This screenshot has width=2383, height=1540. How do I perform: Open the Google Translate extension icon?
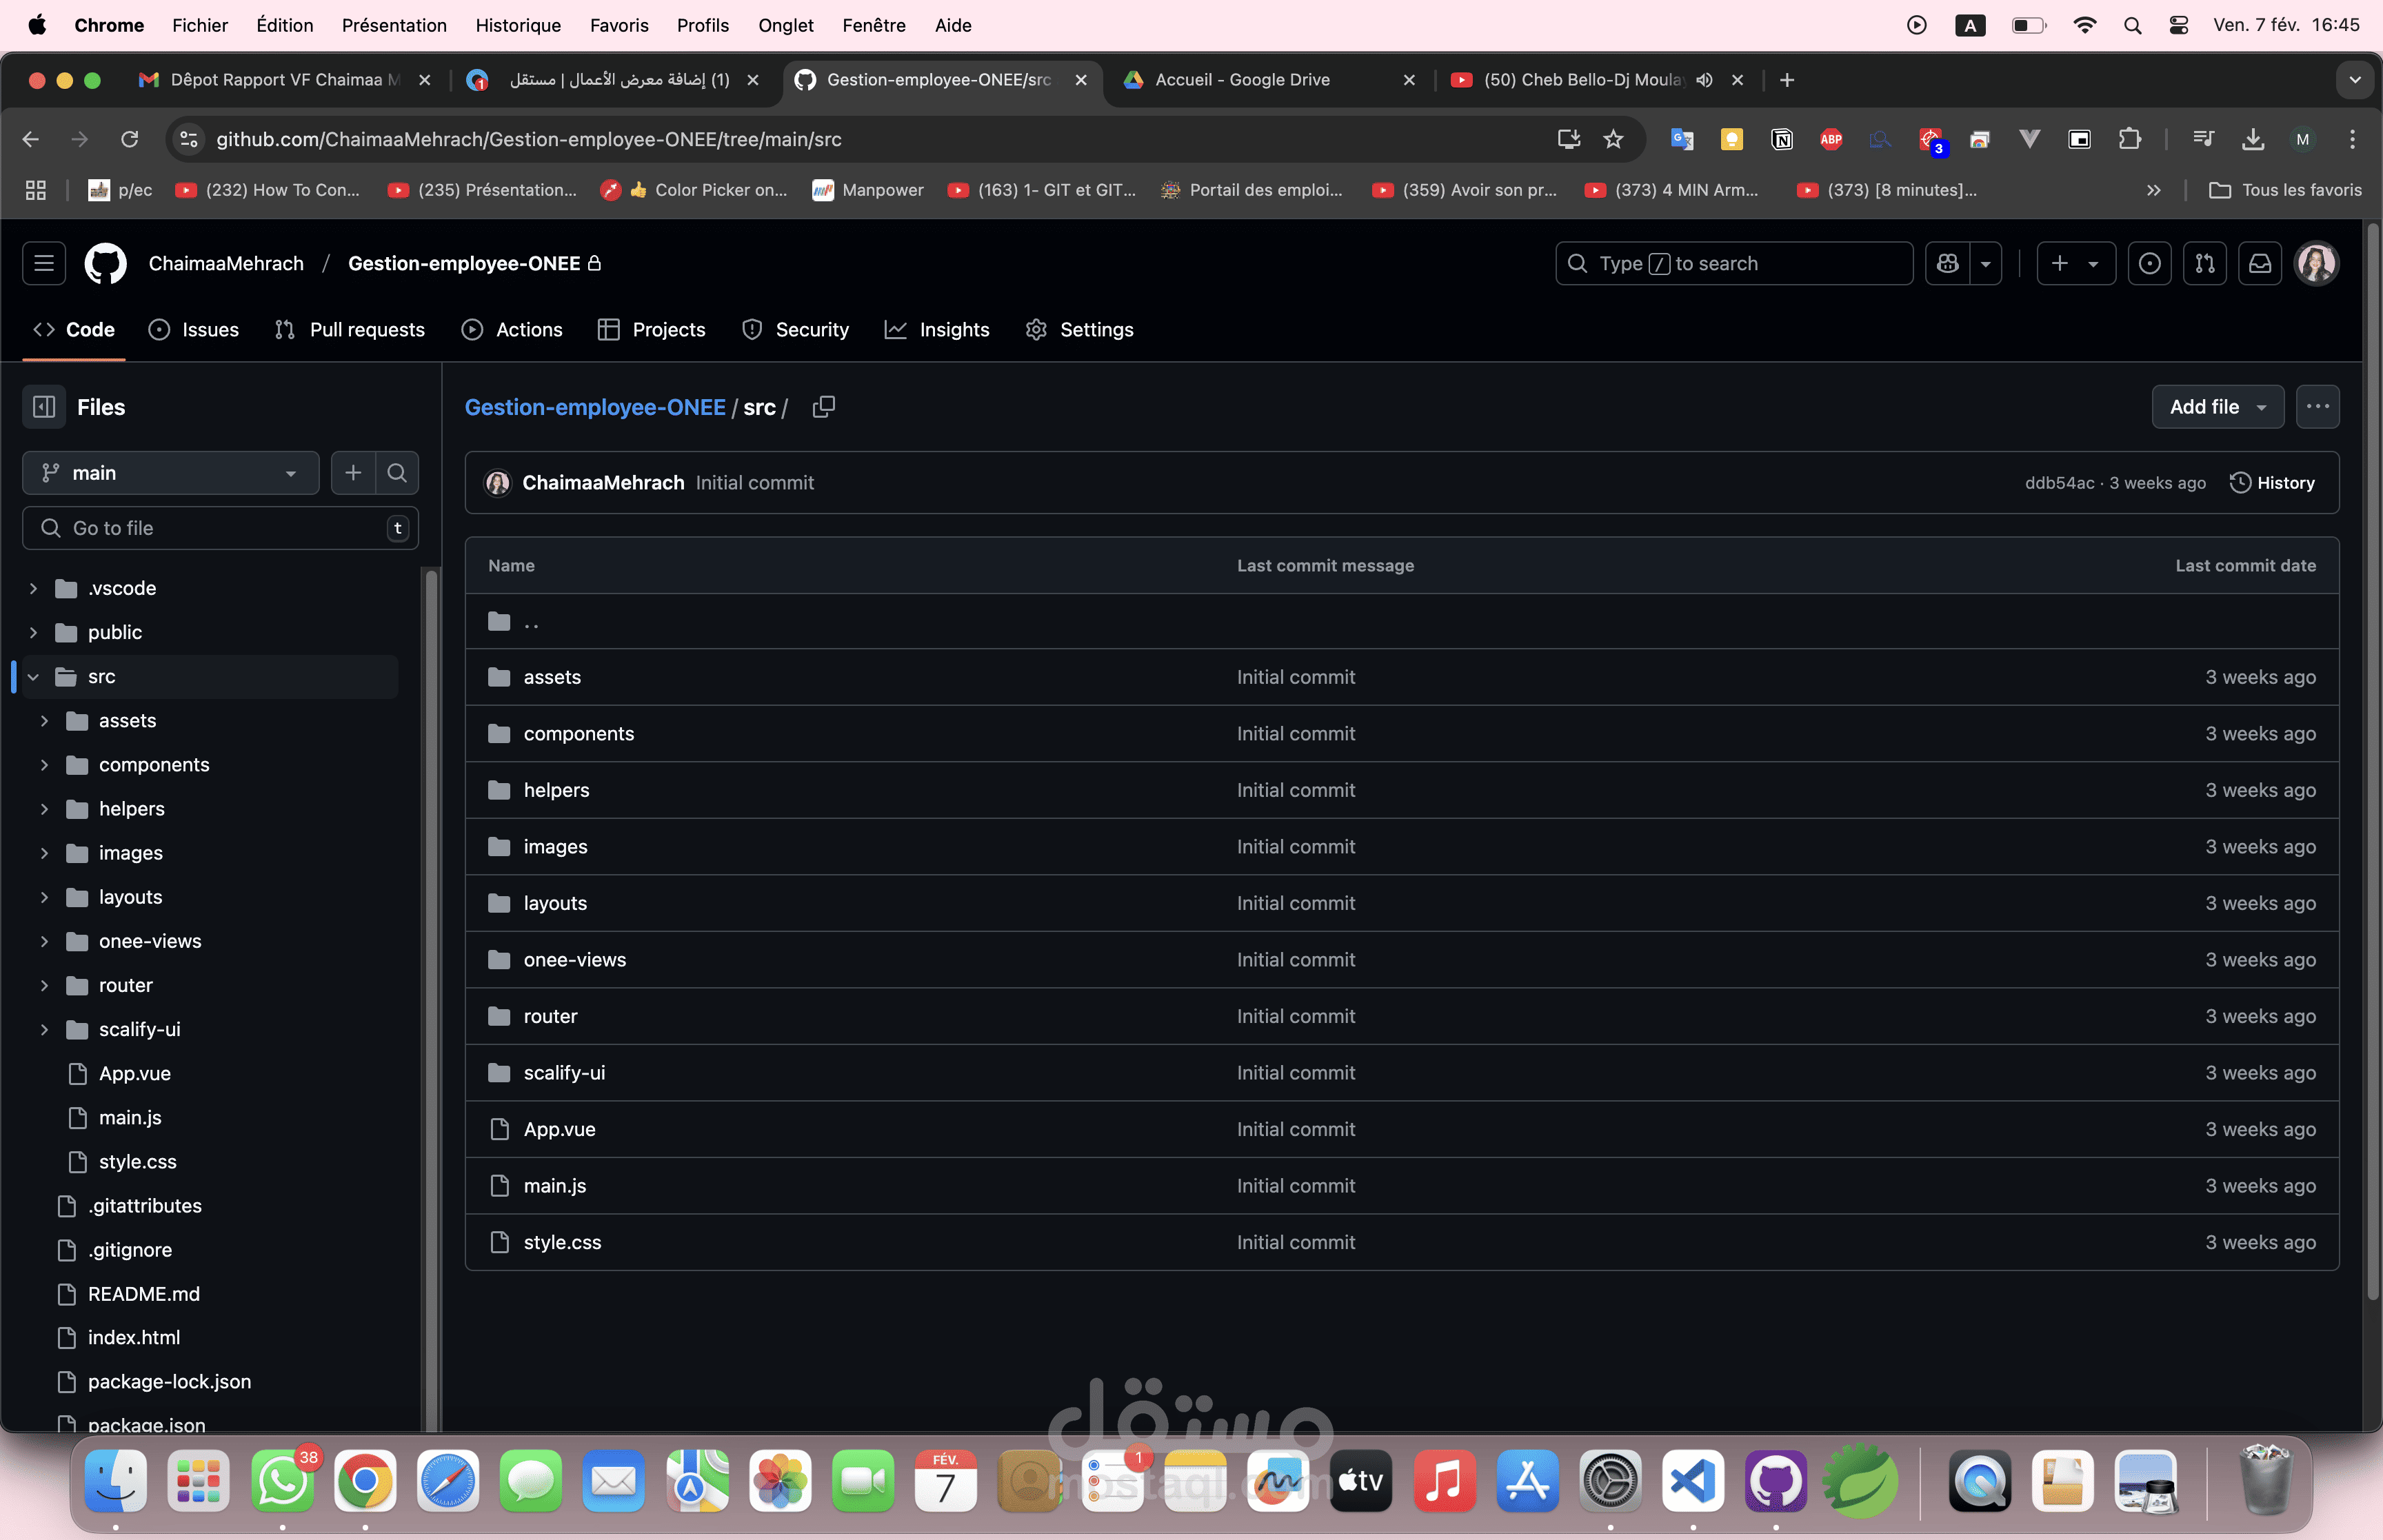[x=1681, y=139]
